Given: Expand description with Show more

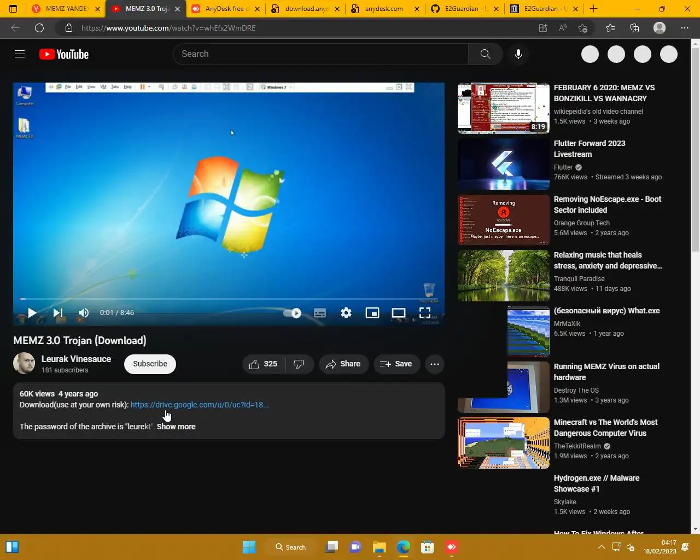Looking at the screenshot, I should point(176,427).
